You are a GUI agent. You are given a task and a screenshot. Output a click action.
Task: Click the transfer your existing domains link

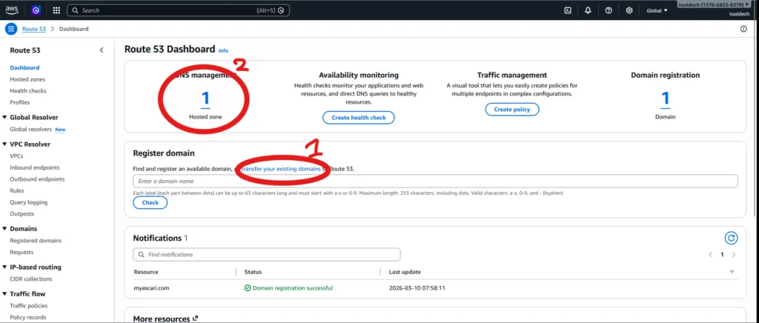click(x=281, y=169)
